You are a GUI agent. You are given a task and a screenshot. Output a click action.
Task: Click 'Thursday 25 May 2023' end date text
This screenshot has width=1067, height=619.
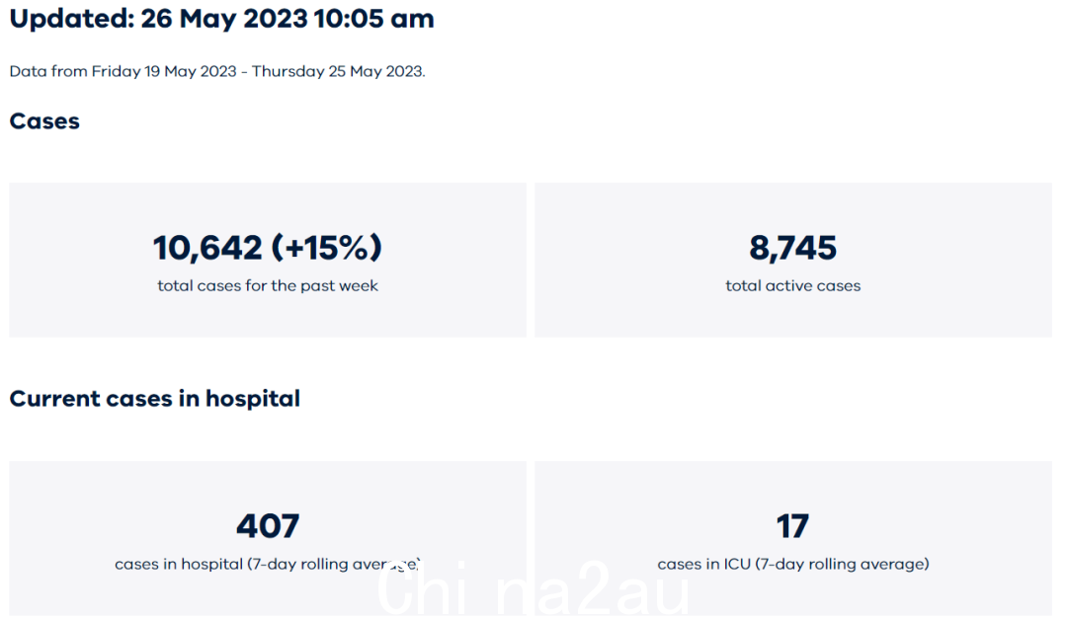(338, 71)
